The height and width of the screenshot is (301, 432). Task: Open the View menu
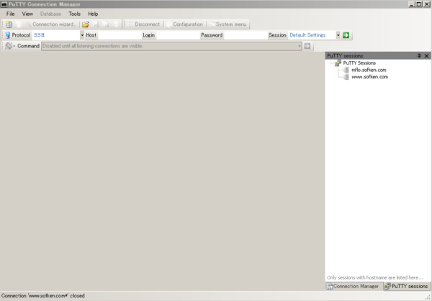[27, 14]
